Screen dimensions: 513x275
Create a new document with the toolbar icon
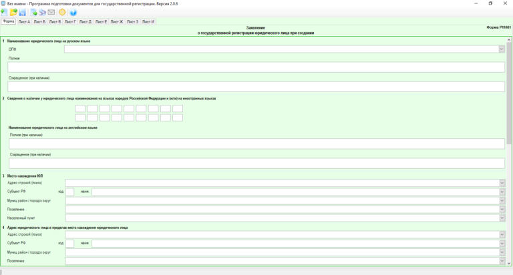click(4, 13)
